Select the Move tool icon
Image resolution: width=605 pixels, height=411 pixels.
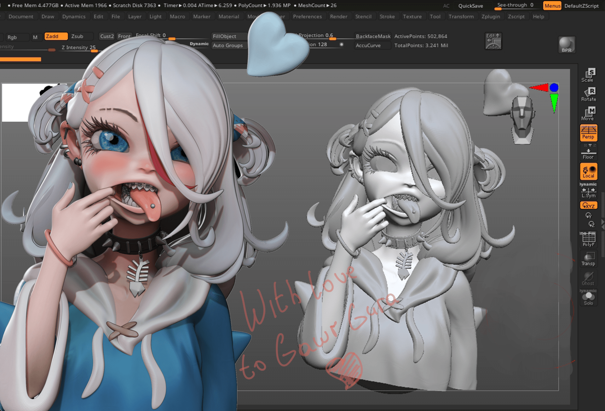pos(588,113)
